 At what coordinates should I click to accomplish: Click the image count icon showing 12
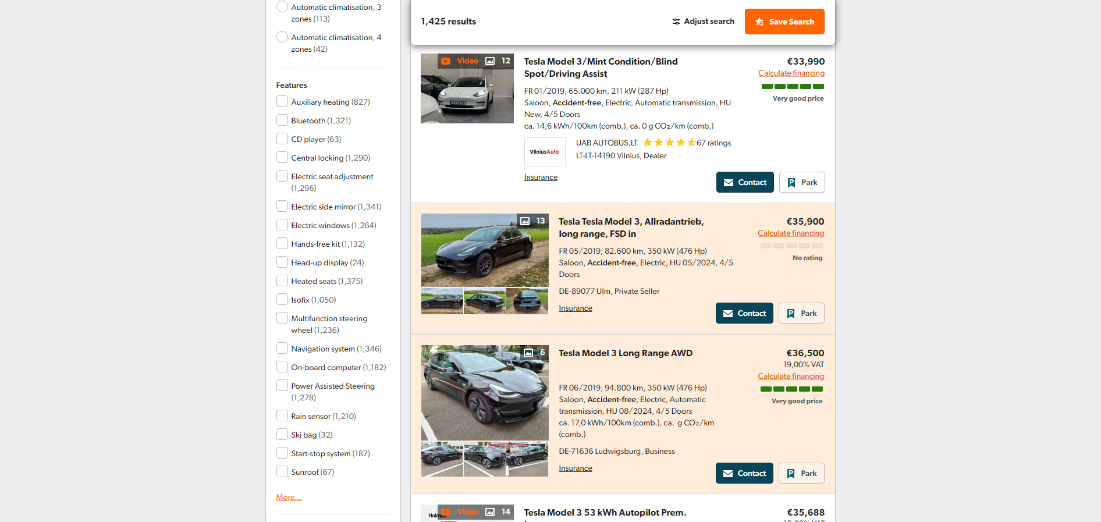[490, 61]
